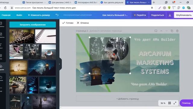
Task: Select the glowing blue forest path thumbnail
Action: [33, 85]
